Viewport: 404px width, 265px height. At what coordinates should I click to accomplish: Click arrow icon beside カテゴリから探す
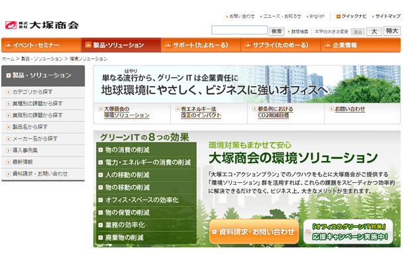[x=9, y=92]
